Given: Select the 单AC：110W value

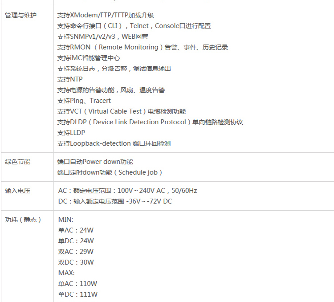Looking at the screenshot, I should click(x=77, y=284).
